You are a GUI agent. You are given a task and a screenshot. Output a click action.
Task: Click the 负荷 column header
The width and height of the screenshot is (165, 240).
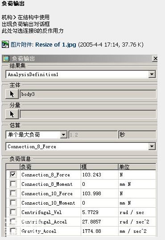tap(50, 167)
